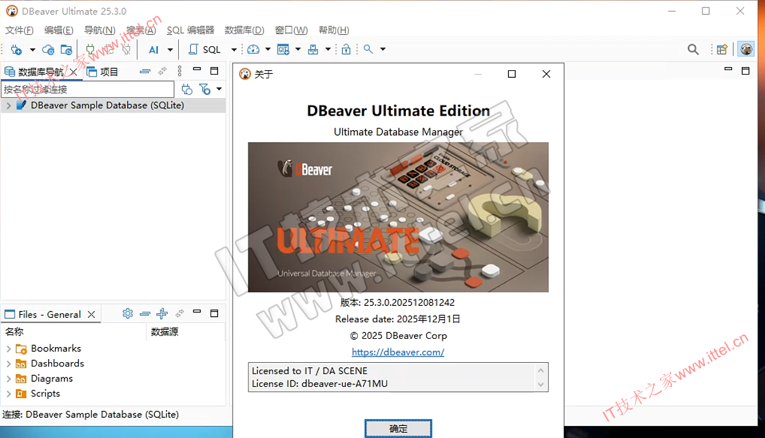Click the 确定 button in About dialog
This screenshot has width=765, height=438.
[x=398, y=429]
